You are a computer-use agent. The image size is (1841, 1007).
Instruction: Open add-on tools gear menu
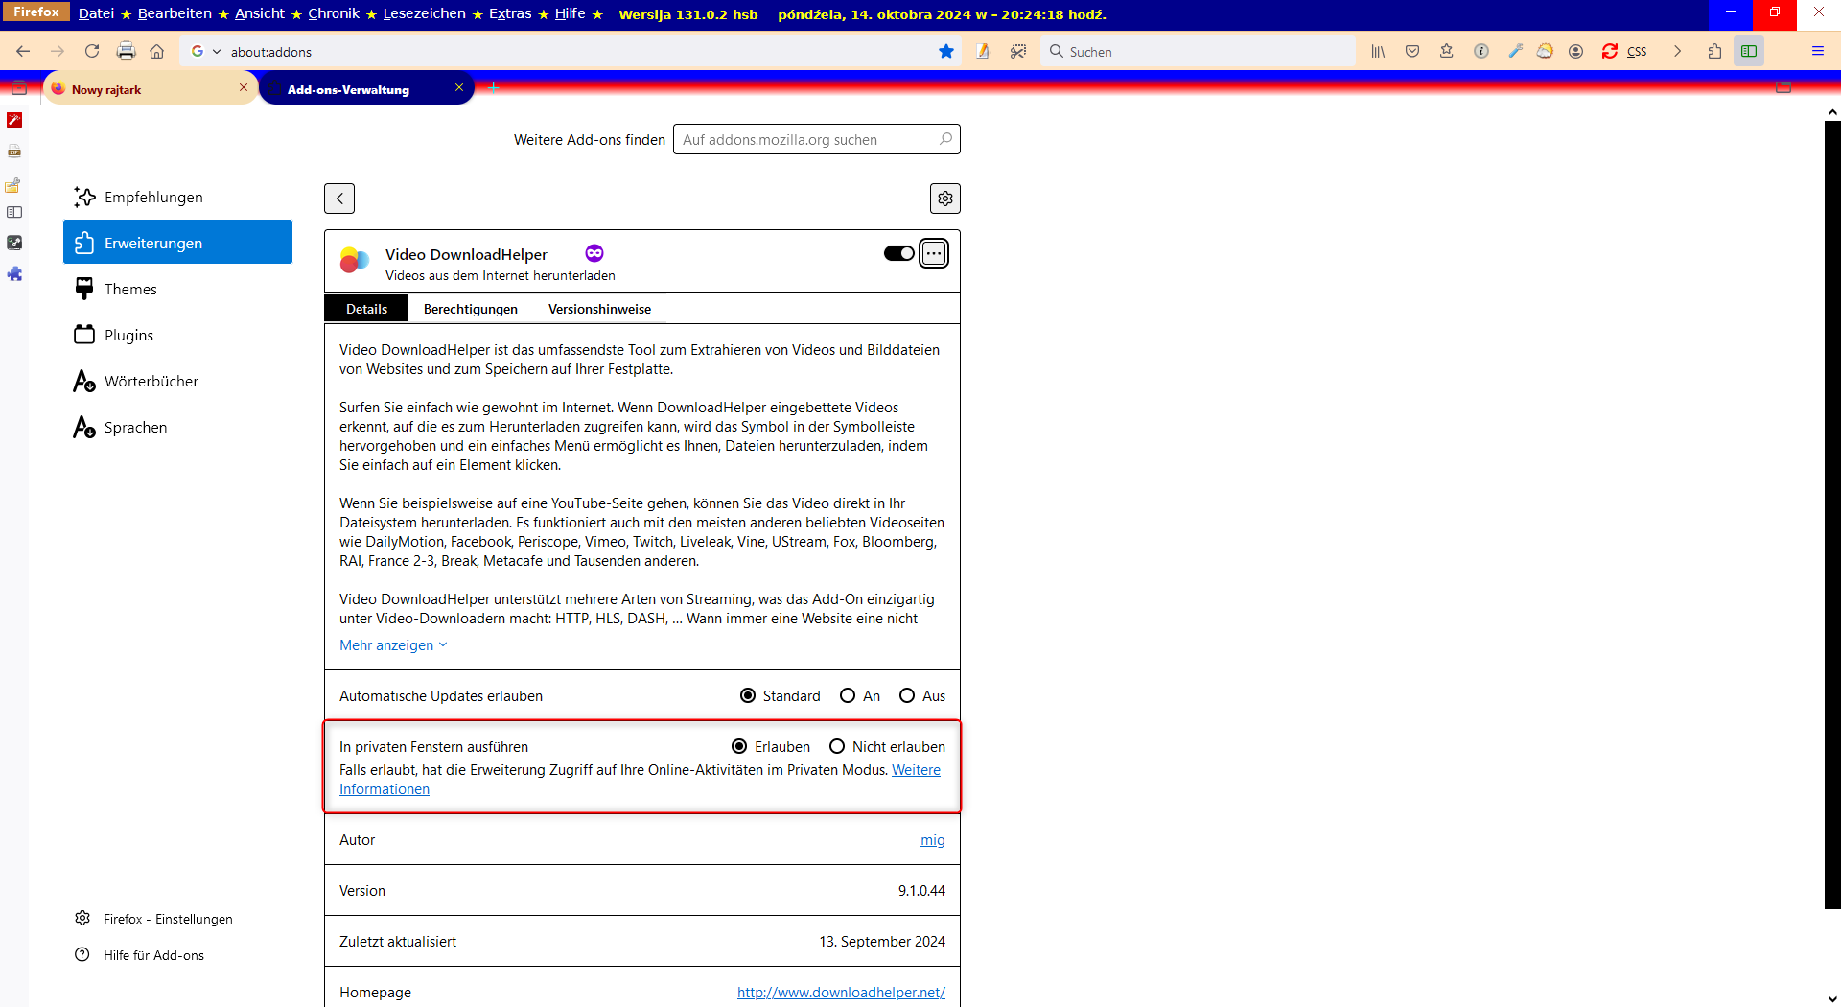945,199
